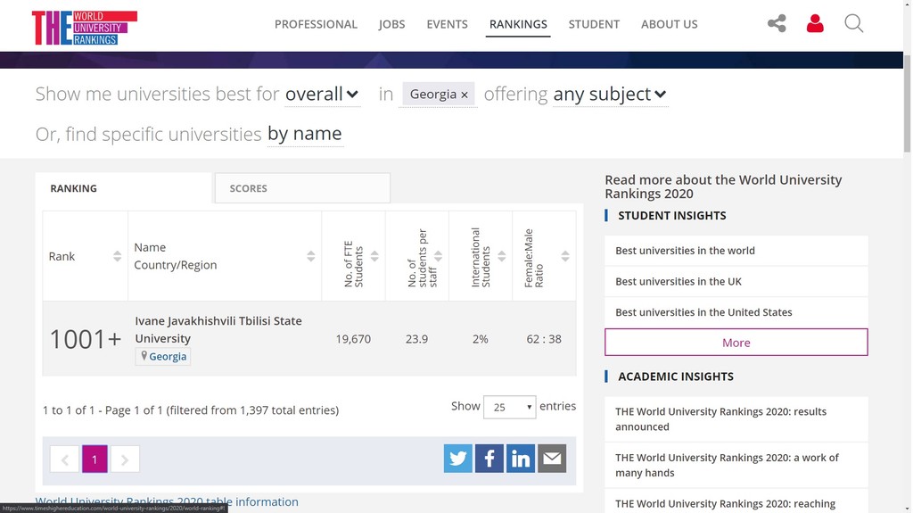This screenshot has width=913, height=513.
Task: Click the Georgia country tag link
Action: 163,356
